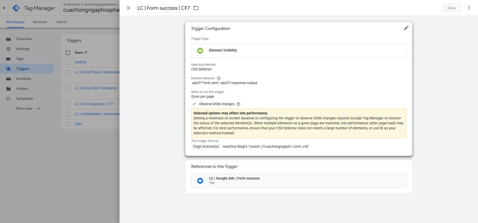This screenshot has width=478, height=223.
Task: Collapse sidebar with Show less chevron
Action: click(38, 109)
